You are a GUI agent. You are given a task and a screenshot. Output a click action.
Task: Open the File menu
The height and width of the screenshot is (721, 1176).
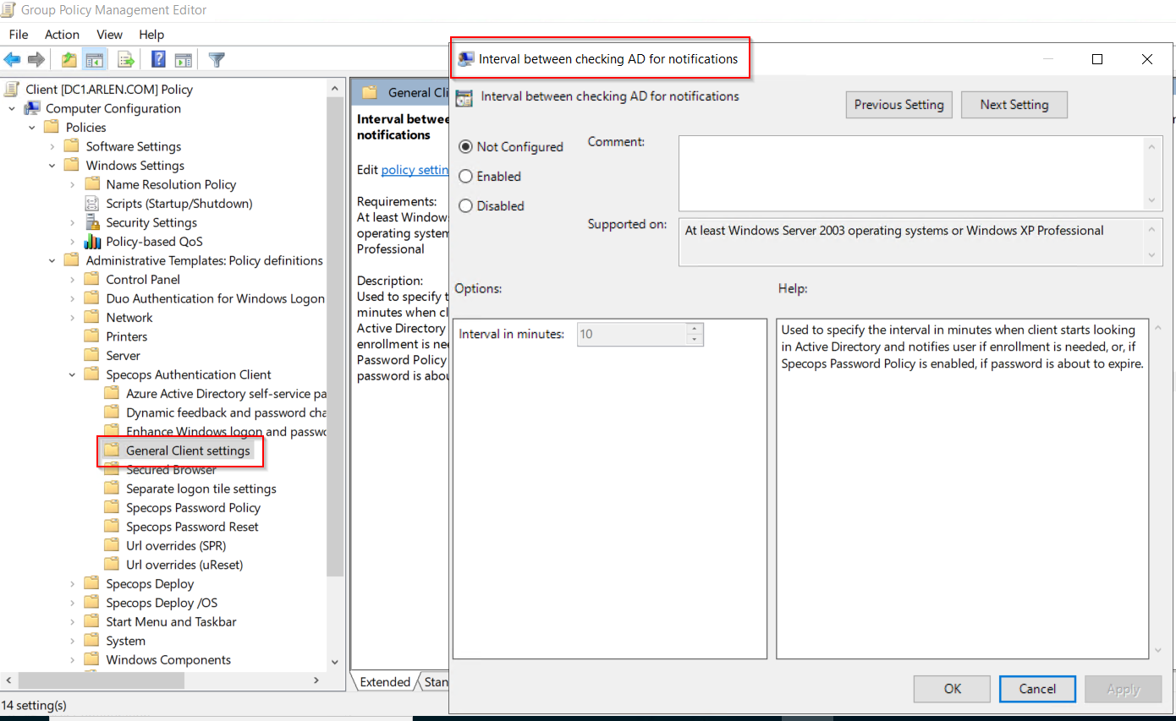coord(18,35)
